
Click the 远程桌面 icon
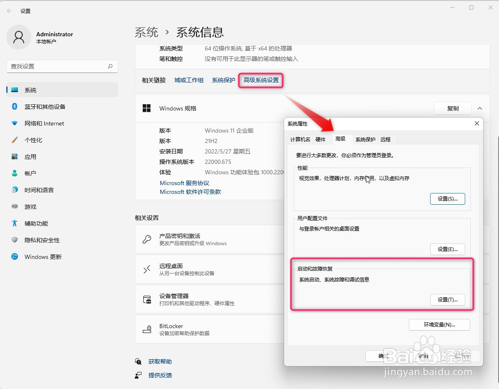pyautogui.click(x=147, y=269)
